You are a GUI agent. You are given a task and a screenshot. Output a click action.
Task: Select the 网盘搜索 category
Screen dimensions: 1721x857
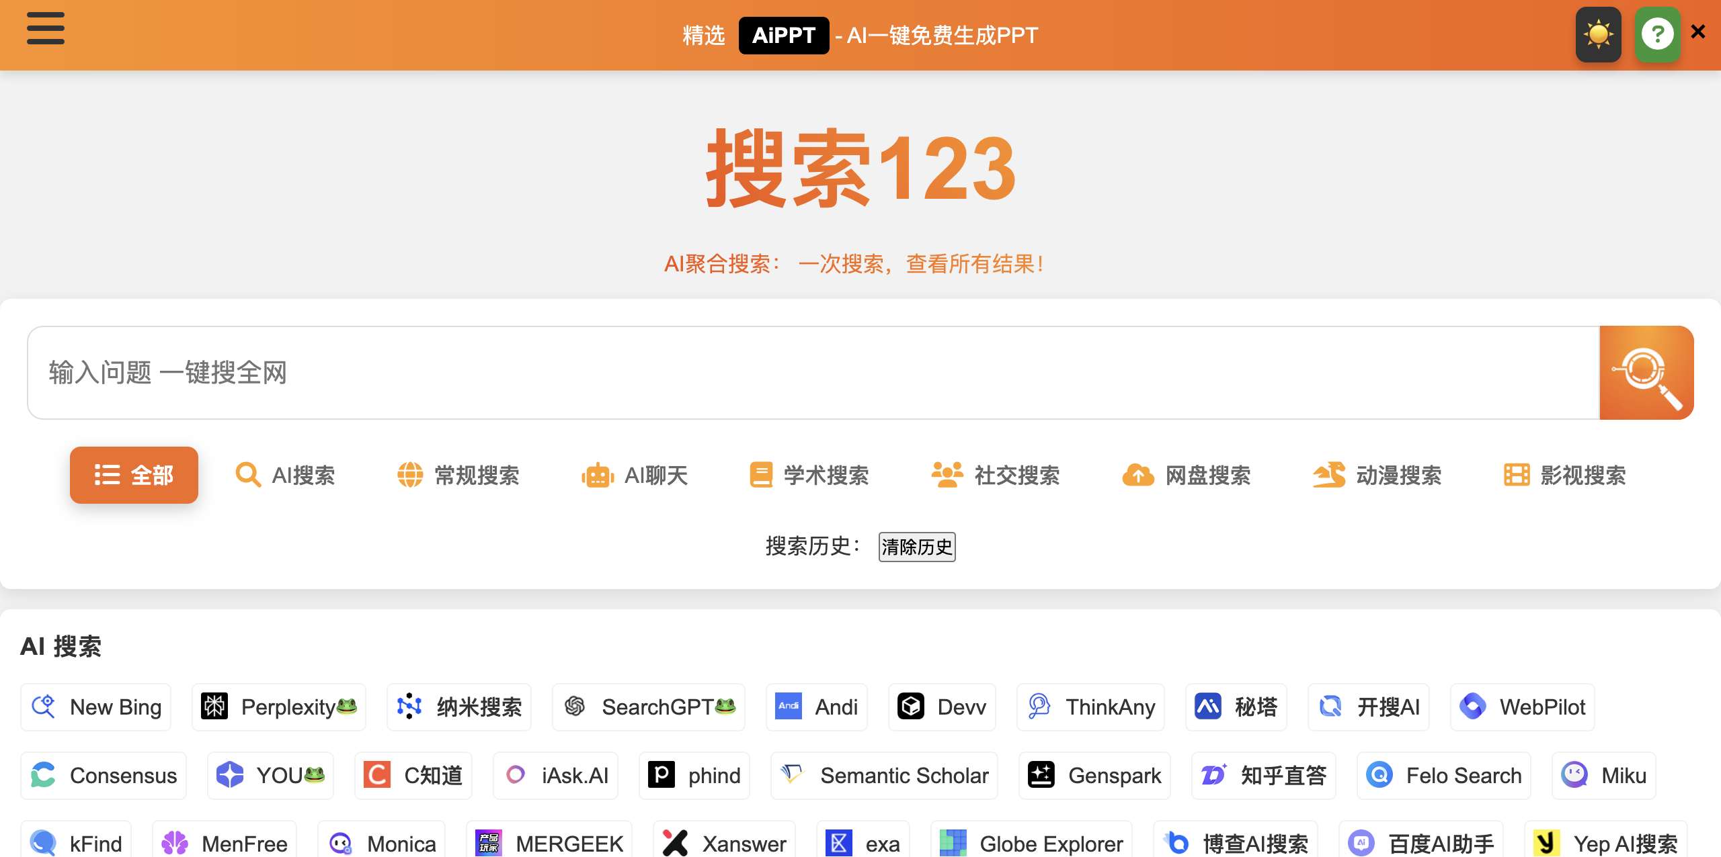pos(1187,476)
